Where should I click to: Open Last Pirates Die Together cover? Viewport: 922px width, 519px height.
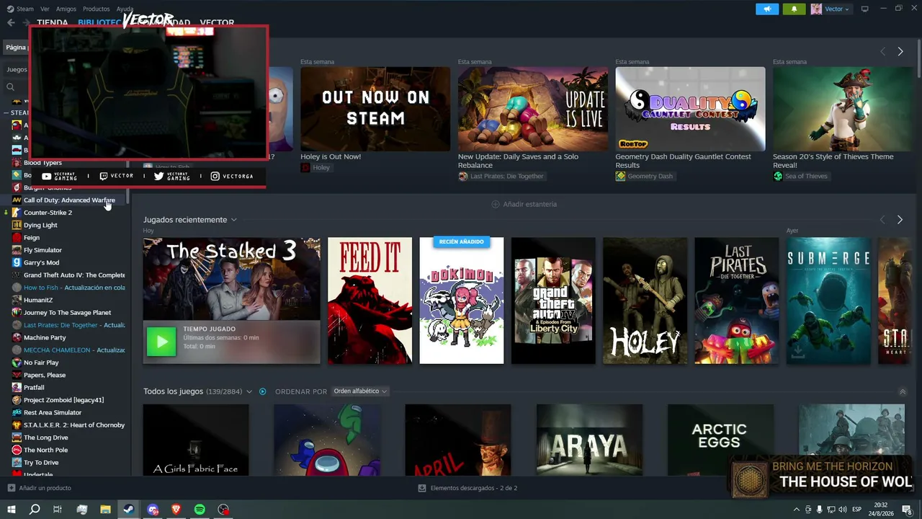[x=736, y=301]
